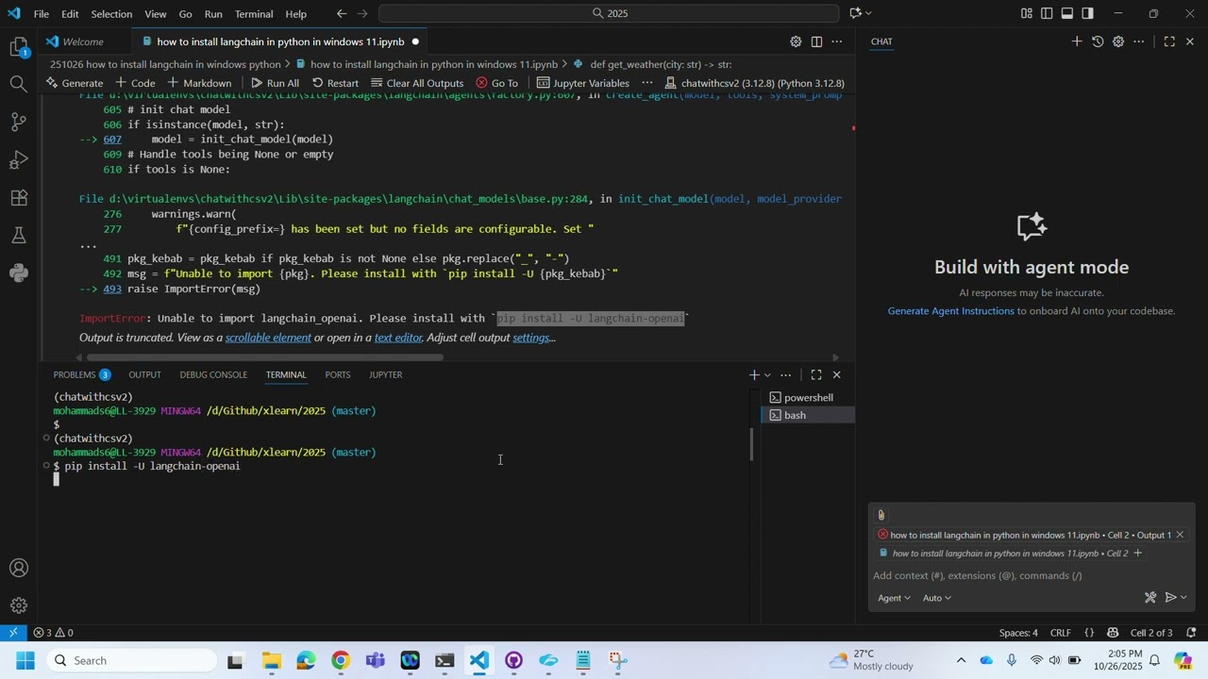Open Auto model picker dropdown
The image size is (1208, 679).
click(x=936, y=598)
